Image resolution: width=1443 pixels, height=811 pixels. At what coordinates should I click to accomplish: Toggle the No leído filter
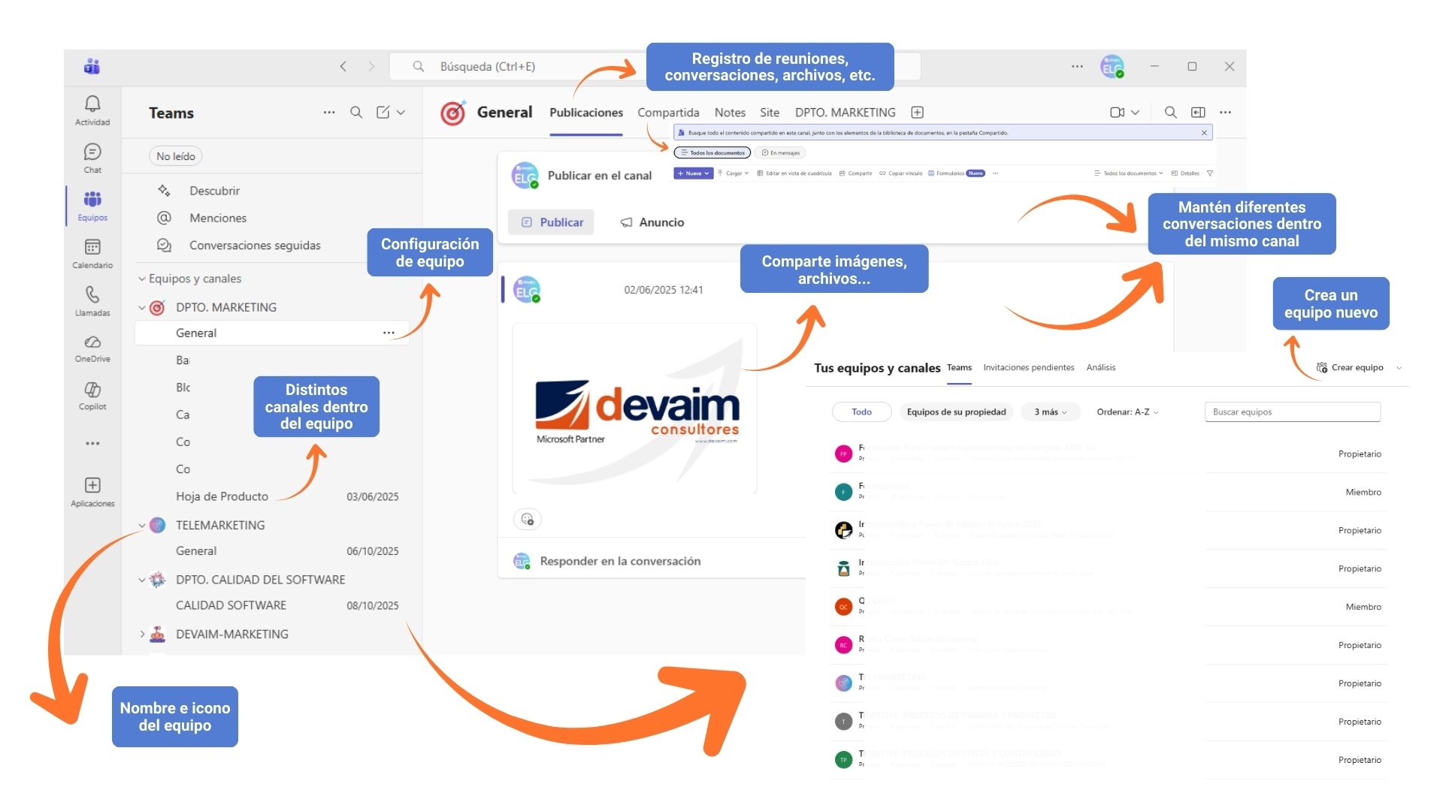click(x=175, y=156)
